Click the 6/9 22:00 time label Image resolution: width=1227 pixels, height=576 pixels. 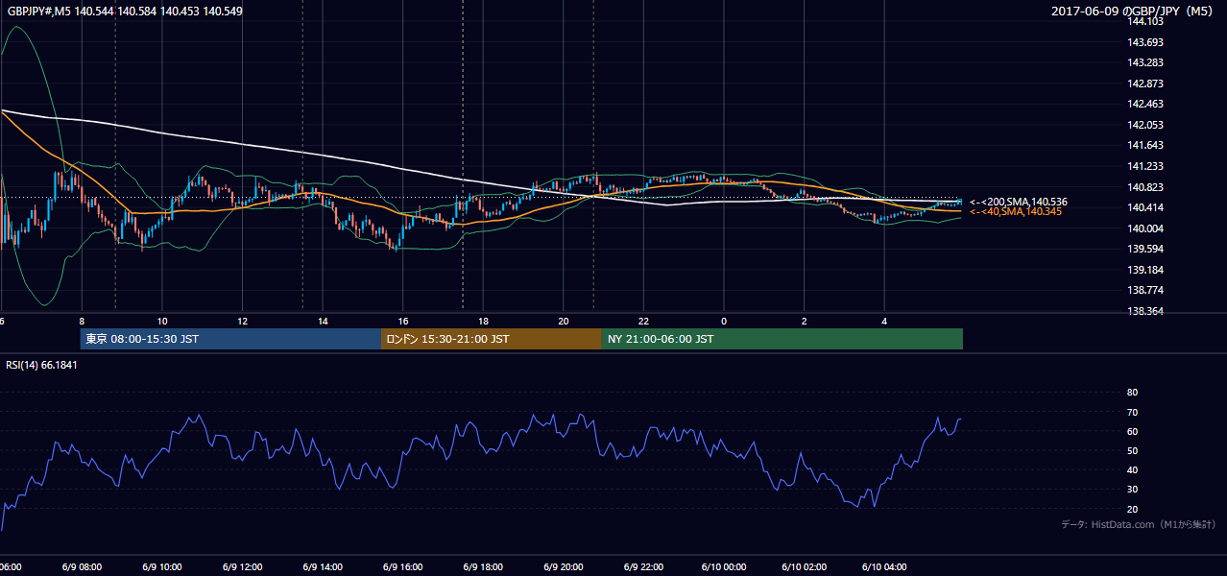(x=643, y=566)
